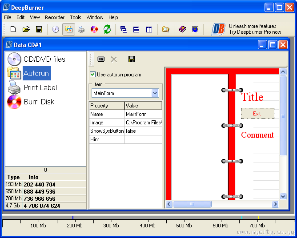
Task: Click the preview scroll right arrow
Action: [x=275, y=204]
